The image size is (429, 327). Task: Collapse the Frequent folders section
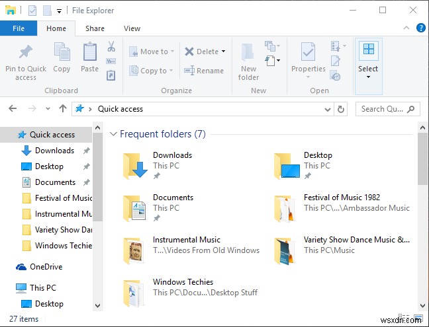pos(113,134)
